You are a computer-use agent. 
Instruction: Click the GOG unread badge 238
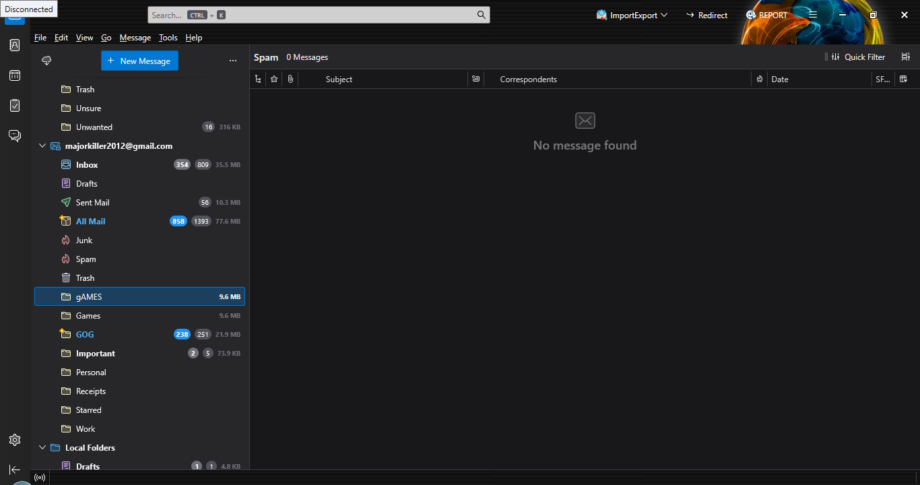pyautogui.click(x=182, y=335)
